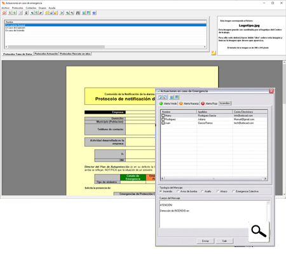Select the Alerta Roja red circle icon
The width and height of the screenshot is (286, 254).
(203, 104)
